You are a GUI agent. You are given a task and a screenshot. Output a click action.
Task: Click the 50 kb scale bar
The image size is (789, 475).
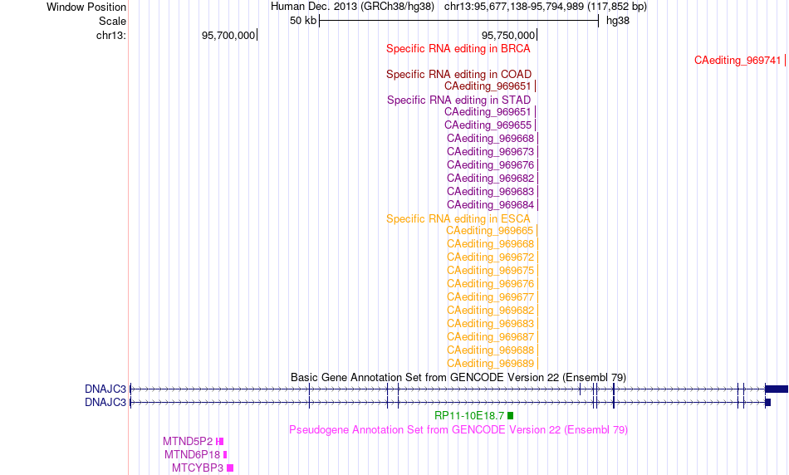click(x=459, y=21)
